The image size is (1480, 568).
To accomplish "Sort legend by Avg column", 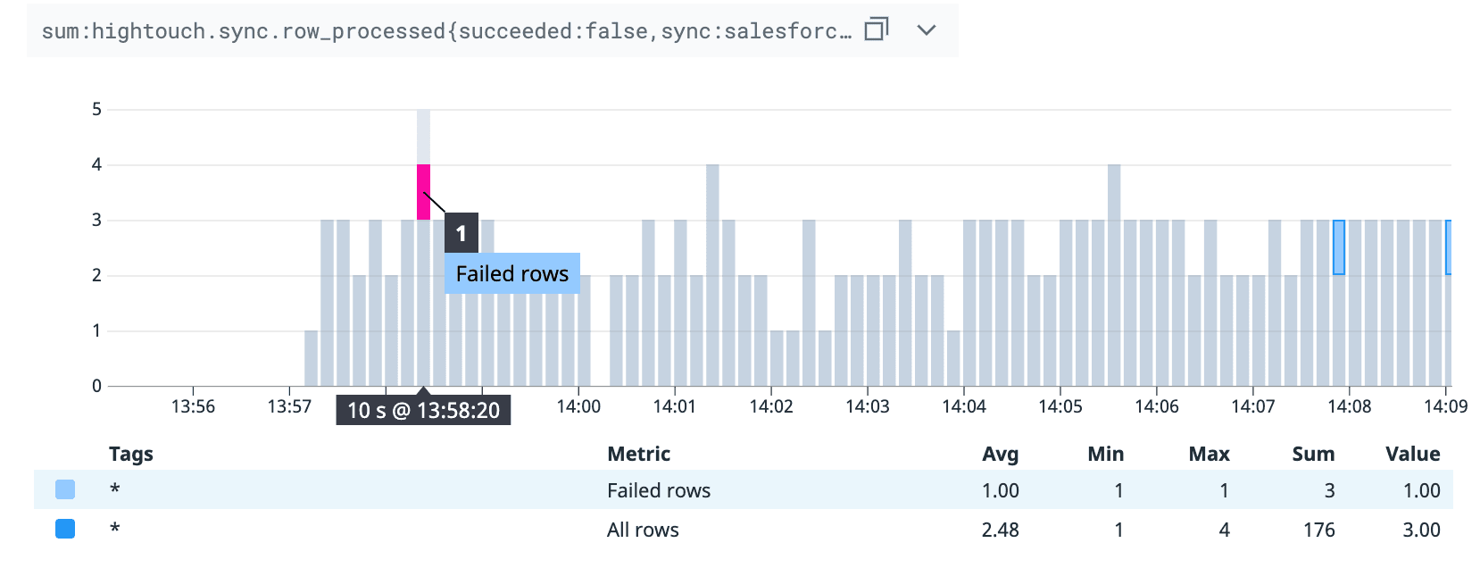I will click(x=1000, y=454).
